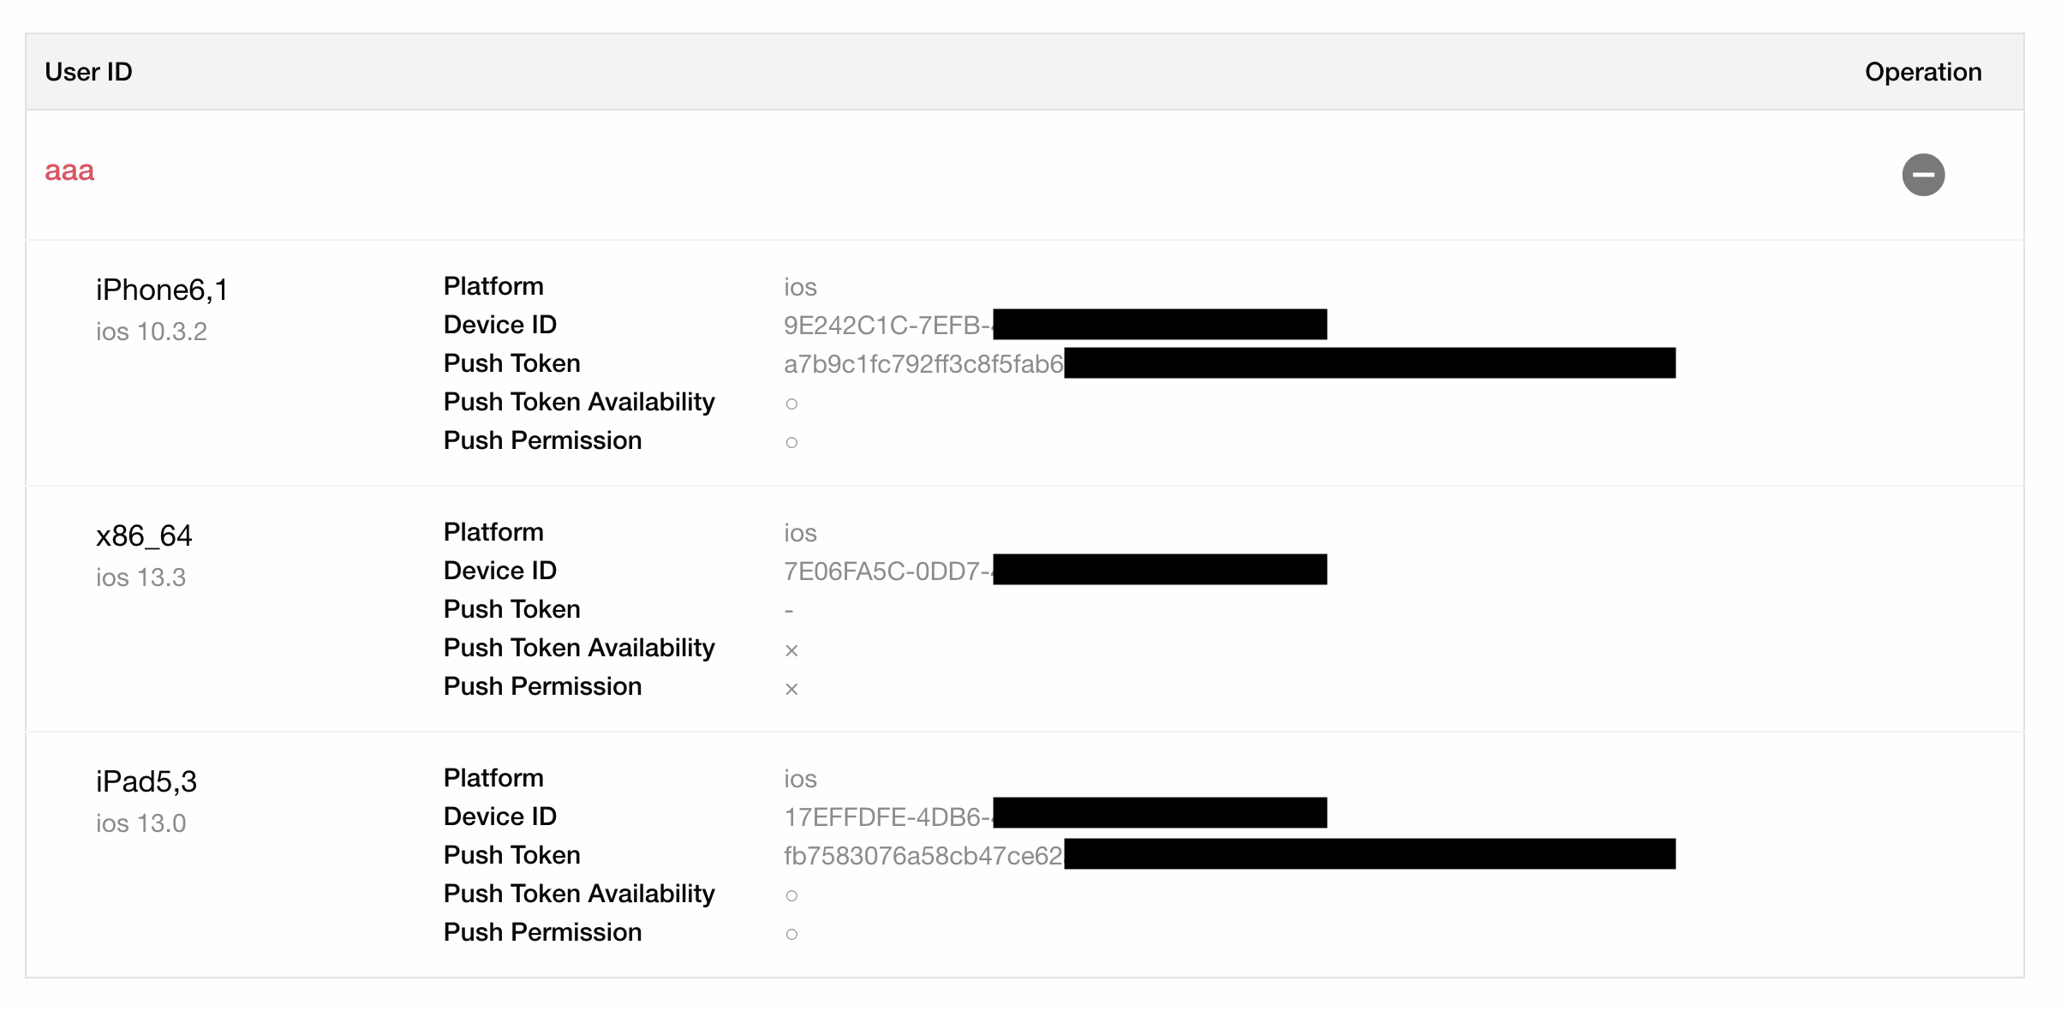This screenshot has width=2061, height=1011.
Task: Click the x86_64 Push Permission cross
Action: (792, 689)
